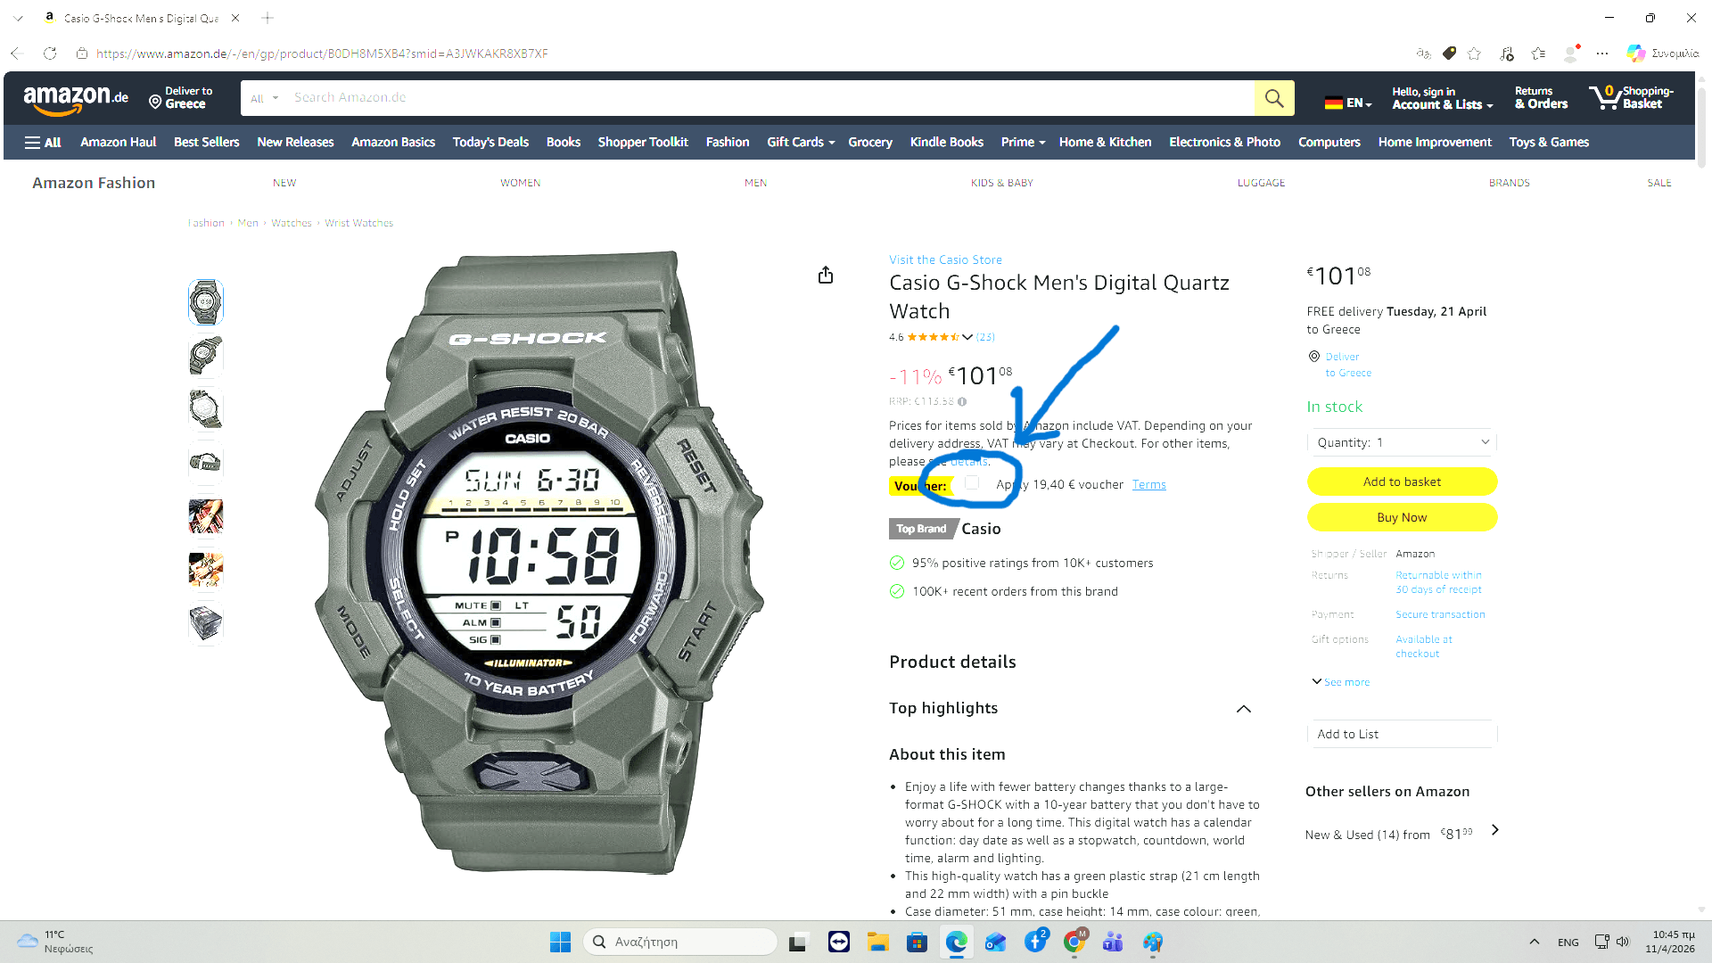Open browser settings ellipsis menu
Screen dimensions: 1712x963
coord(1602,53)
